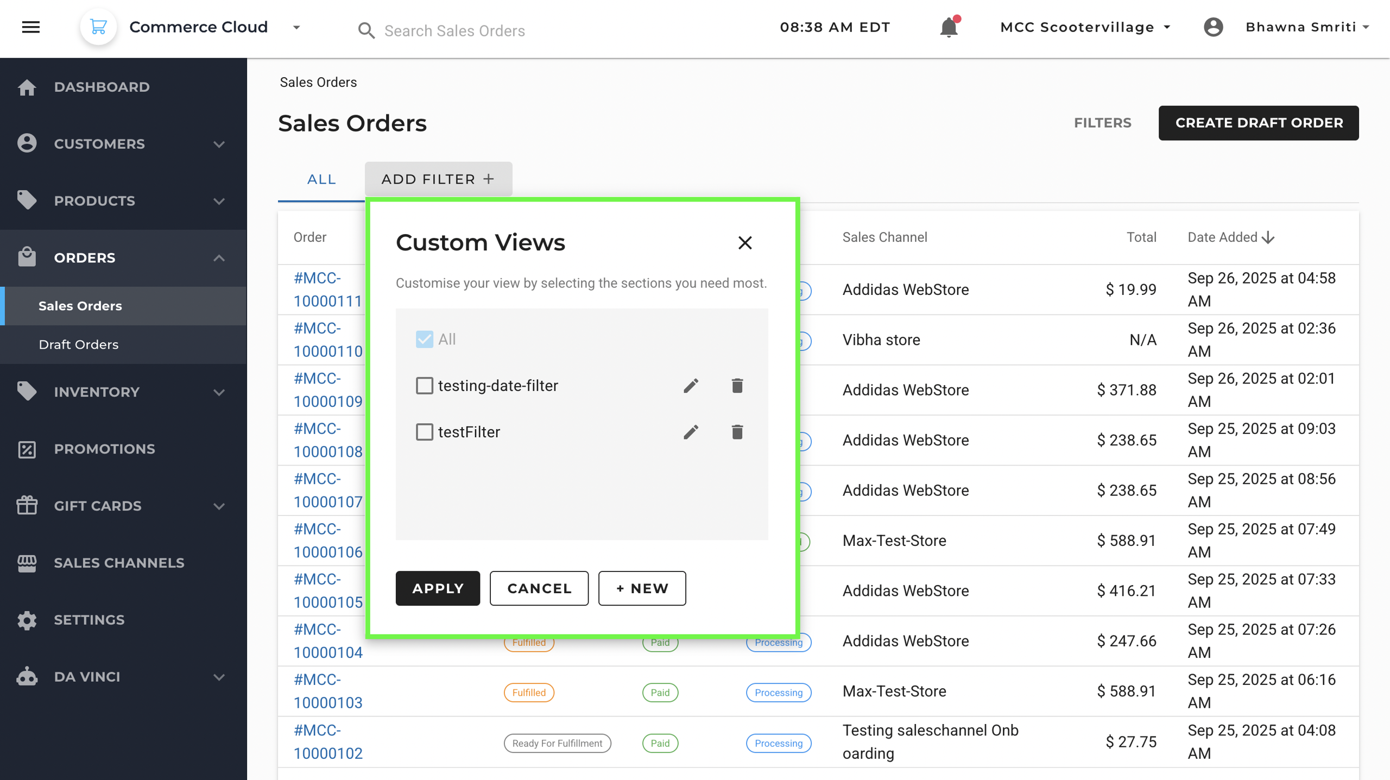Open the notifications bell
Viewport: 1390px width, 780px height.
[x=949, y=27]
